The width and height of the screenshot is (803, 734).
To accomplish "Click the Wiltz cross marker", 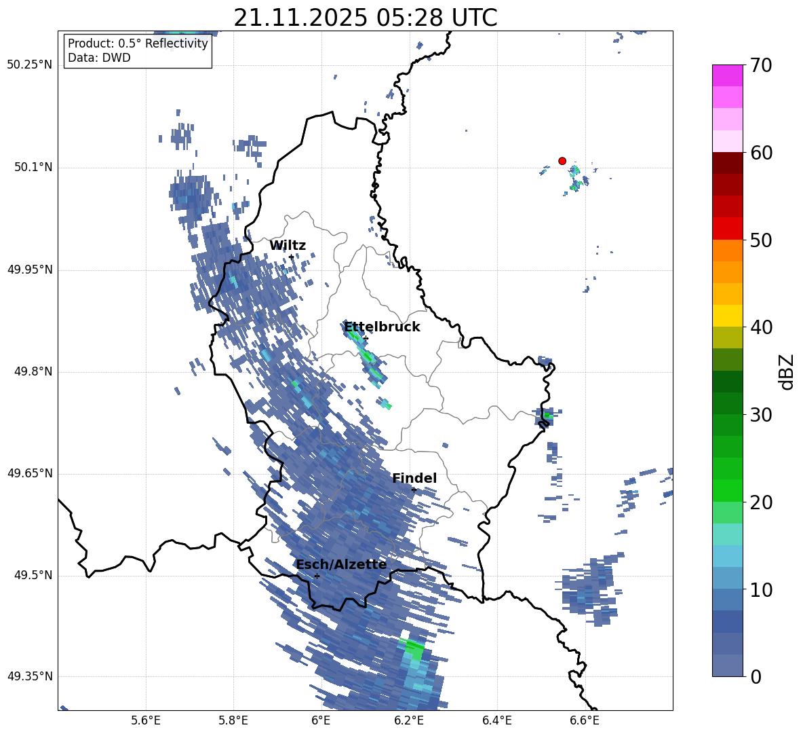I will [292, 257].
